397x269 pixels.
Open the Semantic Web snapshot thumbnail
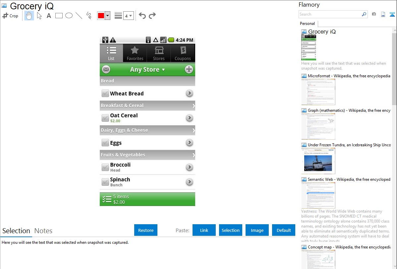[x=318, y=195]
